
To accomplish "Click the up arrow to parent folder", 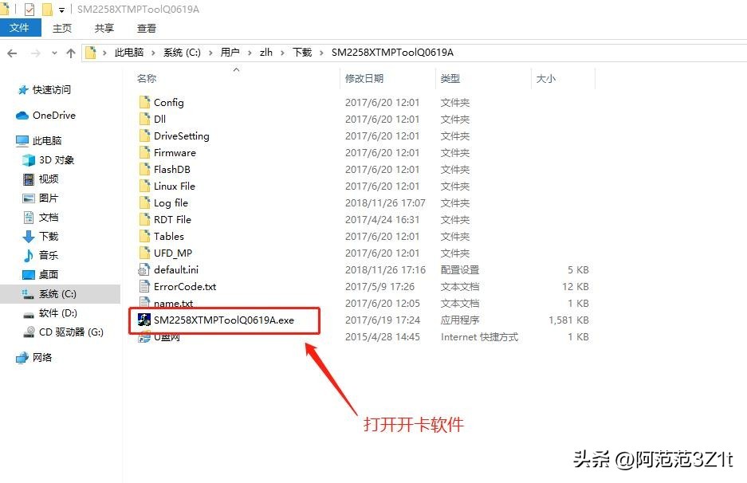I will click(73, 52).
